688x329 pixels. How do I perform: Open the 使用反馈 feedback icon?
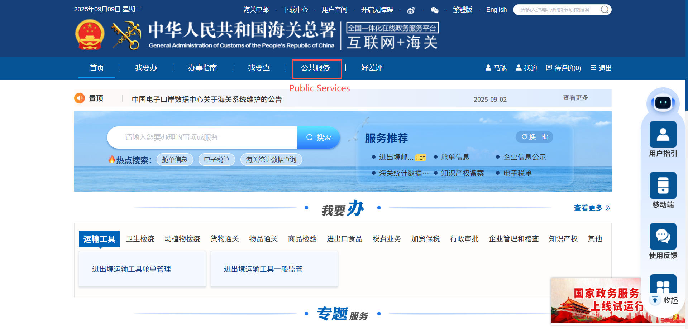coord(663,237)
